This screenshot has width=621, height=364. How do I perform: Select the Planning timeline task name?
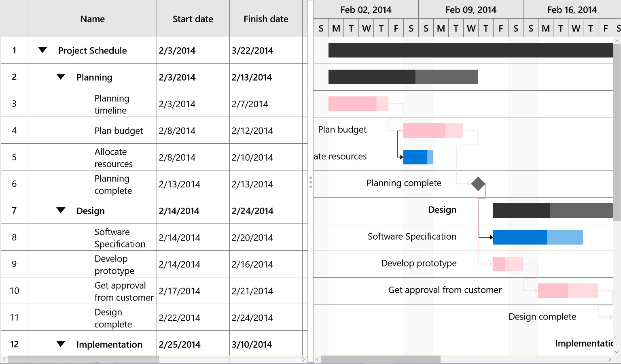tap(112, 104)
